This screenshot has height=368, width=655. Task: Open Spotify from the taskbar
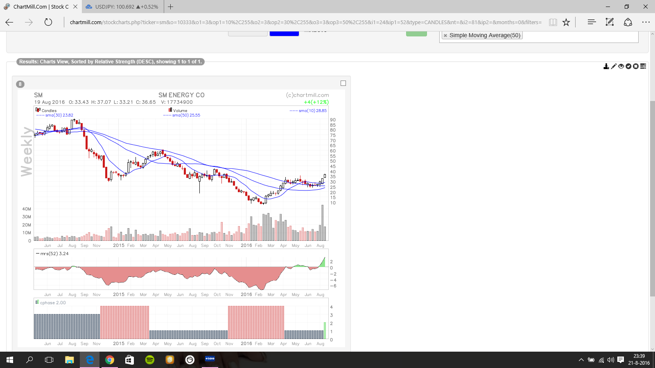[x=150, y=360]
